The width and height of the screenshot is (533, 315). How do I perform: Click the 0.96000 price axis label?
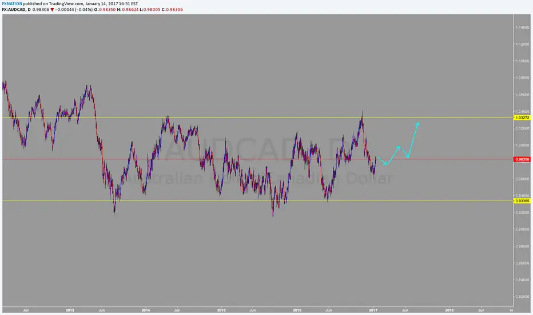(523, 179)
